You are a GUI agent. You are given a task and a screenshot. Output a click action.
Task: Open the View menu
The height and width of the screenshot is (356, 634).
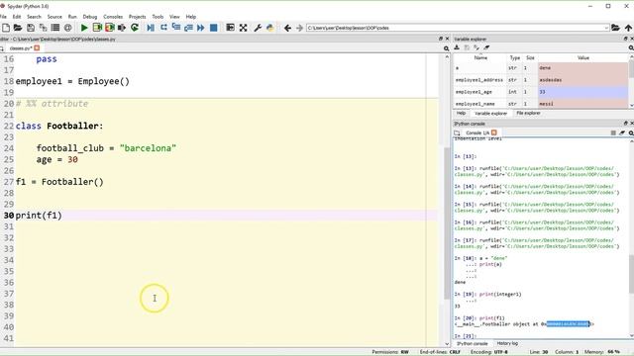coord(174,17)
